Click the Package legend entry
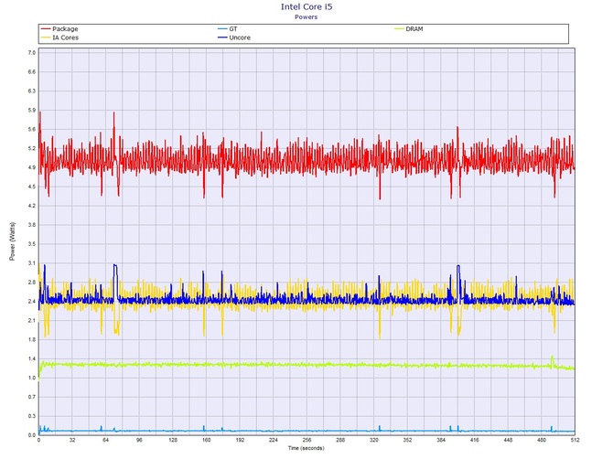This screenshot has height=459, width=613. 59,29
